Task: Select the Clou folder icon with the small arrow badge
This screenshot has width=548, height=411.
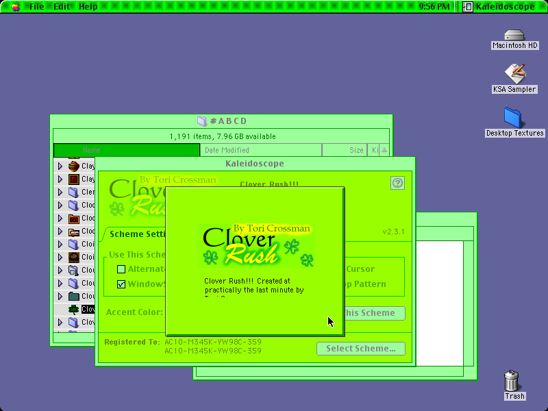Action: (74, 270)
